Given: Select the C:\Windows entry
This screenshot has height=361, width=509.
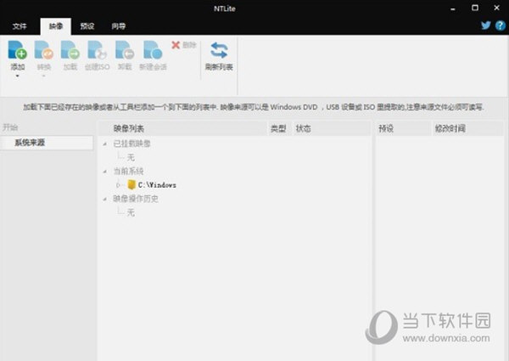Looking at the screenshot, I should point(157,185).
